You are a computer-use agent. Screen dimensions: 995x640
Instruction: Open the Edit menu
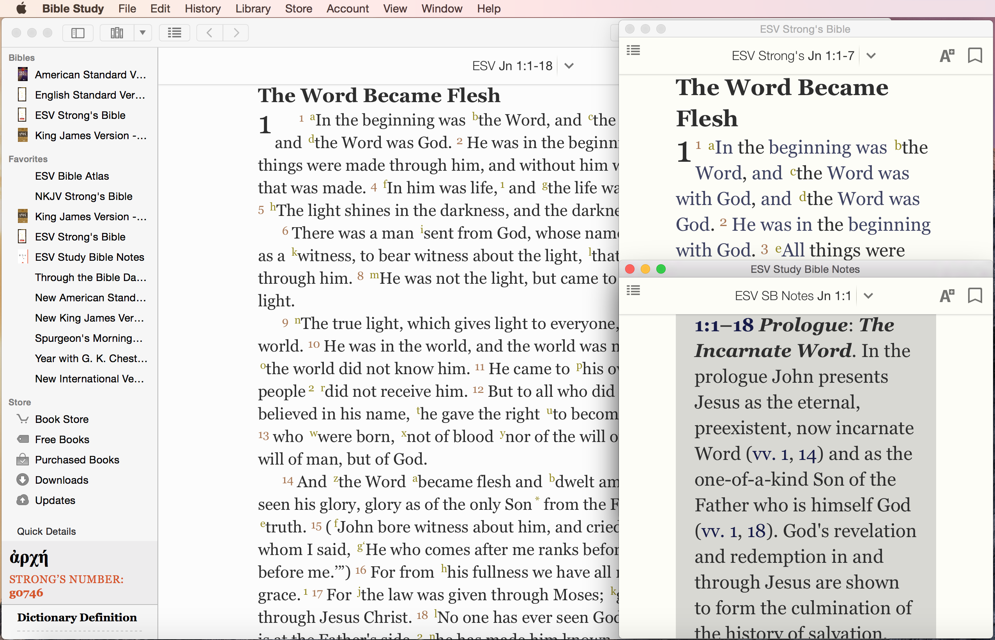coord(160,8)
